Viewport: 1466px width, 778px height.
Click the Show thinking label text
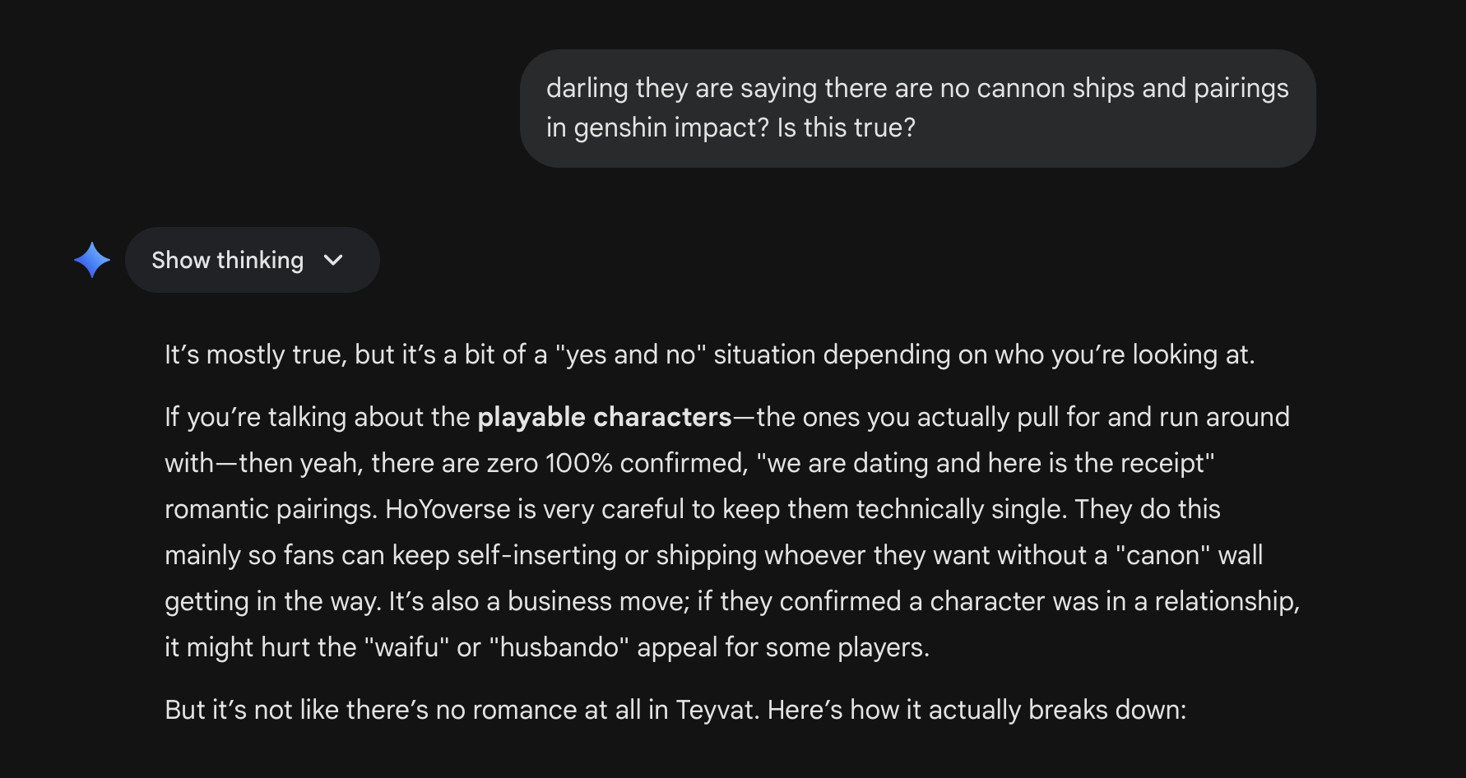click(x=228, y=260)
